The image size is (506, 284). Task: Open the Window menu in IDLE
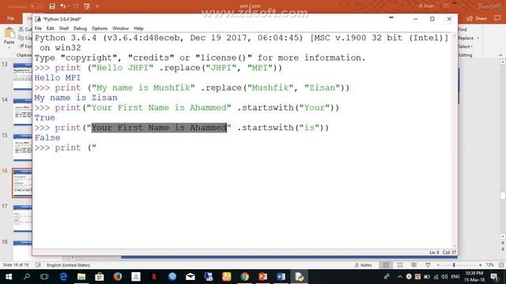120,28
